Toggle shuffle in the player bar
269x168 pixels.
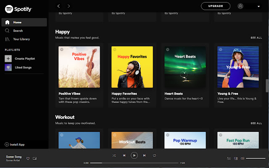point(114,155)
